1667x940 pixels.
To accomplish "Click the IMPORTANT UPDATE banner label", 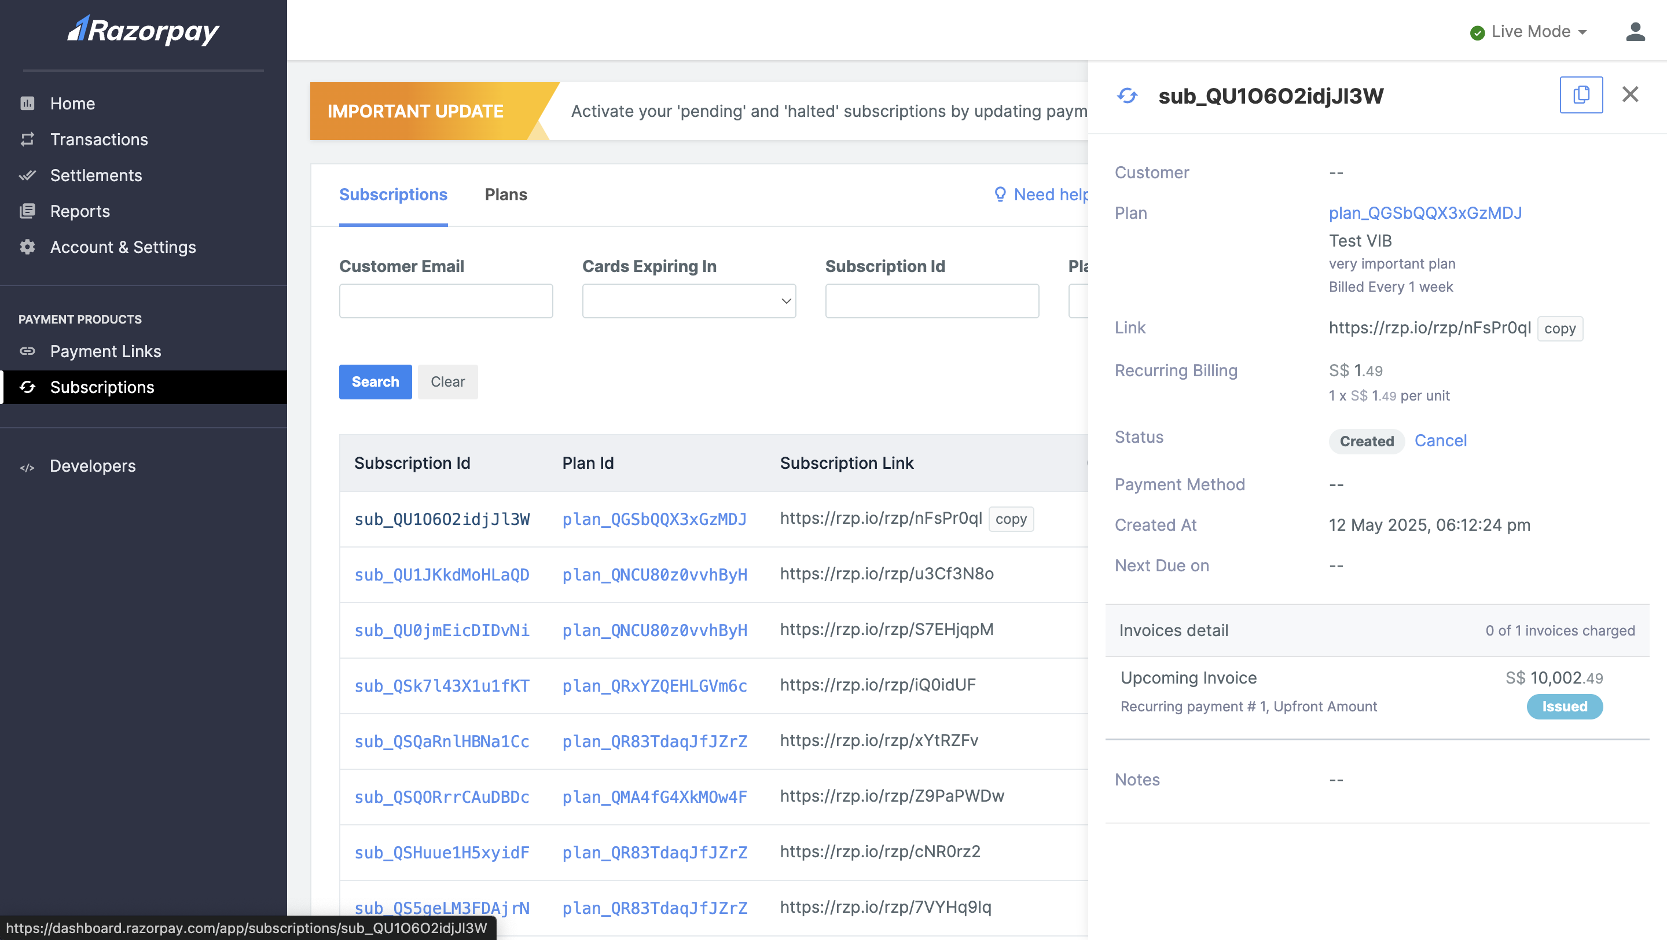I will 415,111.
